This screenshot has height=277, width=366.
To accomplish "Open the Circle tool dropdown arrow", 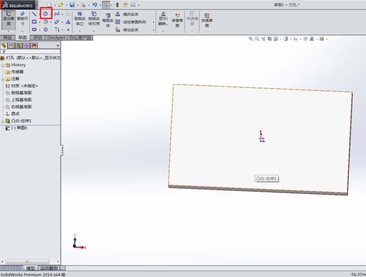I will pyautogui.click(x=51, y=14).
